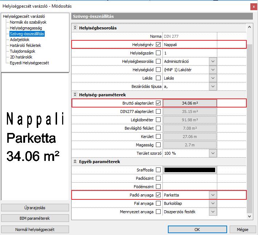Tick the Sraffozás checkbox

[x=158, y=170]
